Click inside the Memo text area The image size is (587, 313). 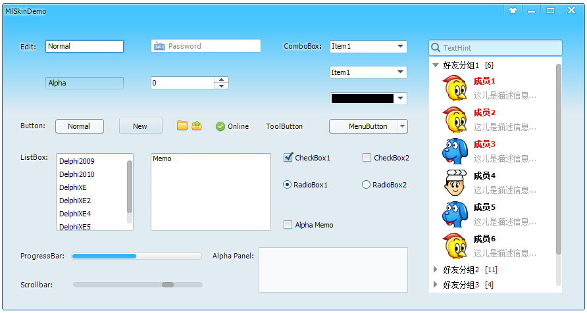(211, 192)
